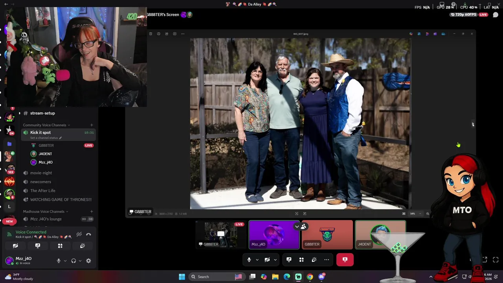Image resolution: width=503 pixels, height=283 pixels.
Task: Mute microphone in bottom call controls
Action: point(249,259)
